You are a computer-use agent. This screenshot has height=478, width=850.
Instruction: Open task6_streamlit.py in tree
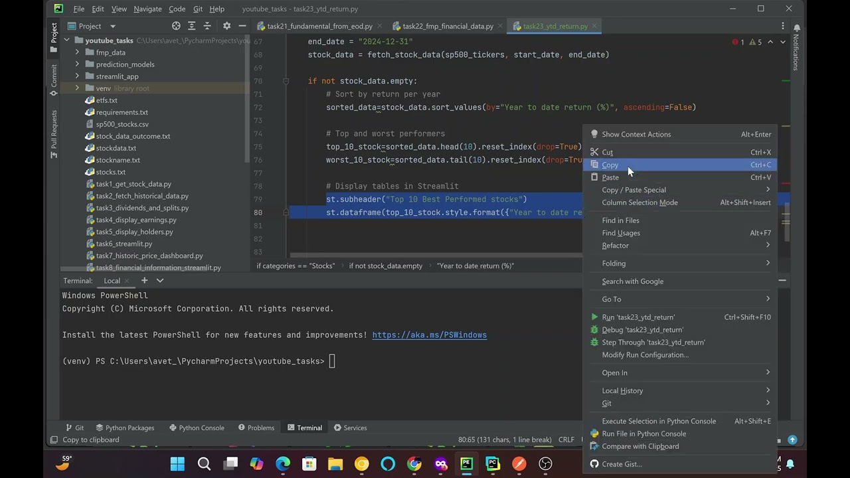(124, 244)
